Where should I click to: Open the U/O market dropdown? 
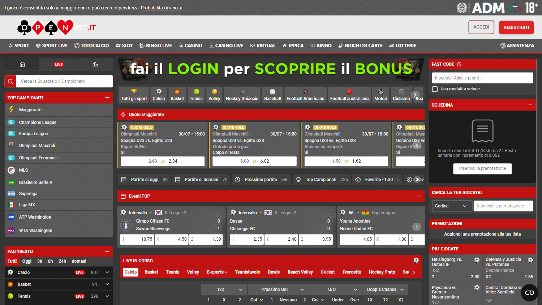pos(335,289)
